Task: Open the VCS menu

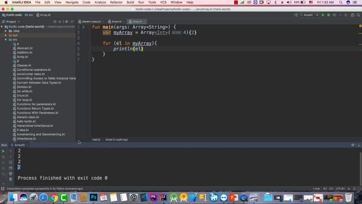Action: click(x=163, y=2)
